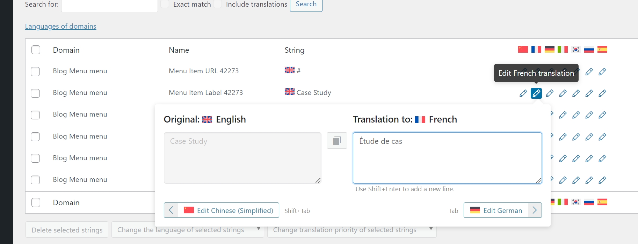This screenshot has height=244, width=638.
Task: Open Change translation priority of selected strings dropdown
Action: pyautogui.click(x=352, y=230)
